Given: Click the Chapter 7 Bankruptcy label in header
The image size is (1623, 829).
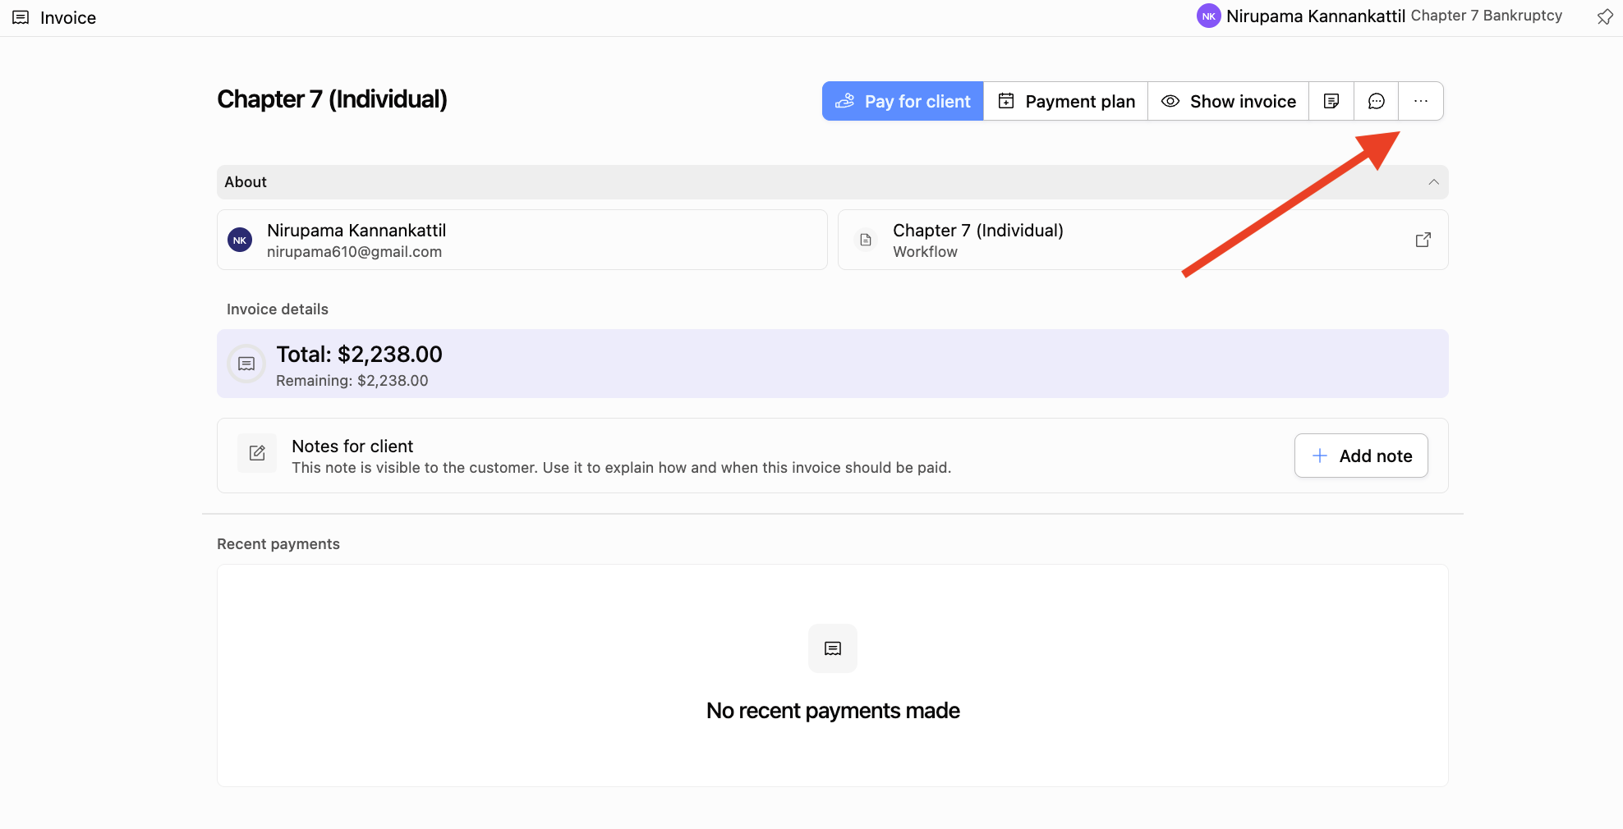Looking at the screenshot, I should (x=1487, y=16).
